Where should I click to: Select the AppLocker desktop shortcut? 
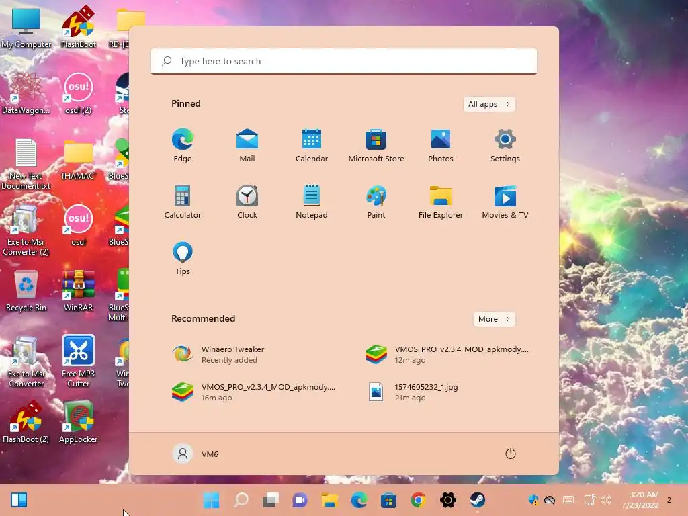point(79,422)
